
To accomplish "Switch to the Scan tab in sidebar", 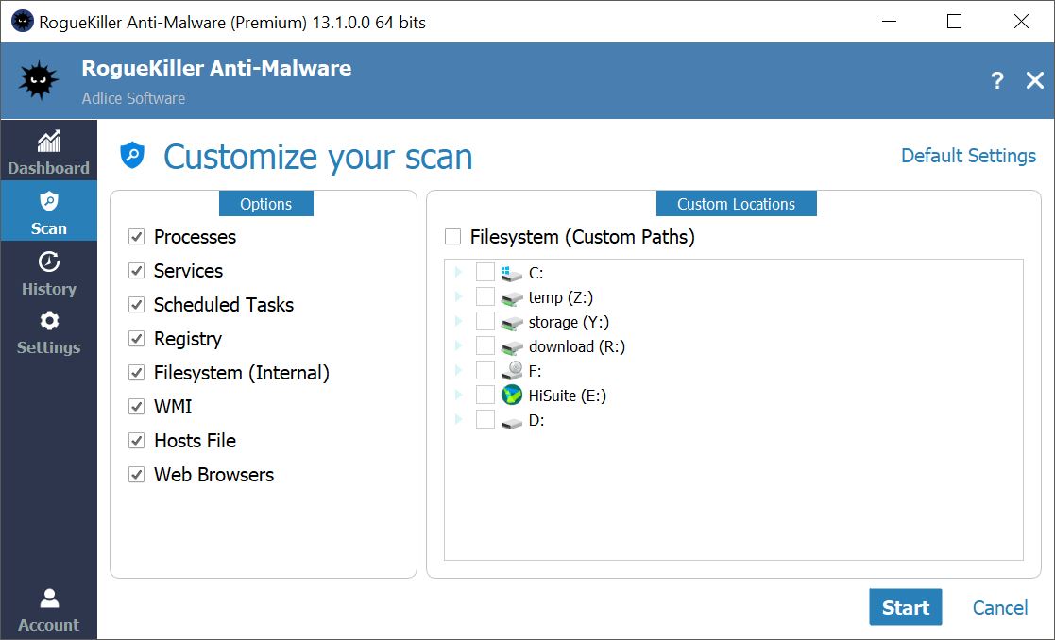I will tap(48, 213).
